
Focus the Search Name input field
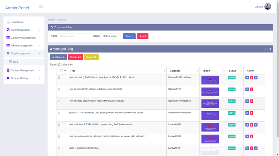(75, 36)
